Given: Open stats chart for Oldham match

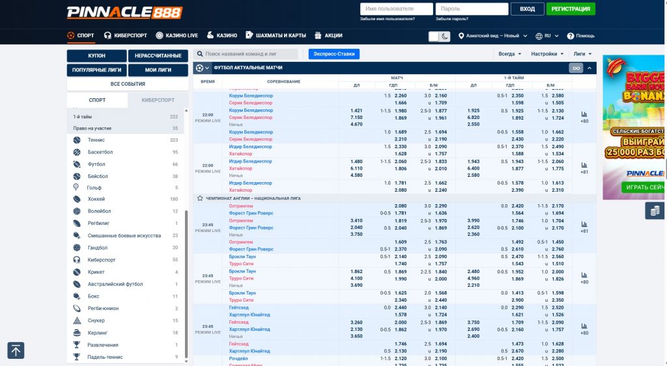Looking at the screenshot, I should tap(584, 224).
